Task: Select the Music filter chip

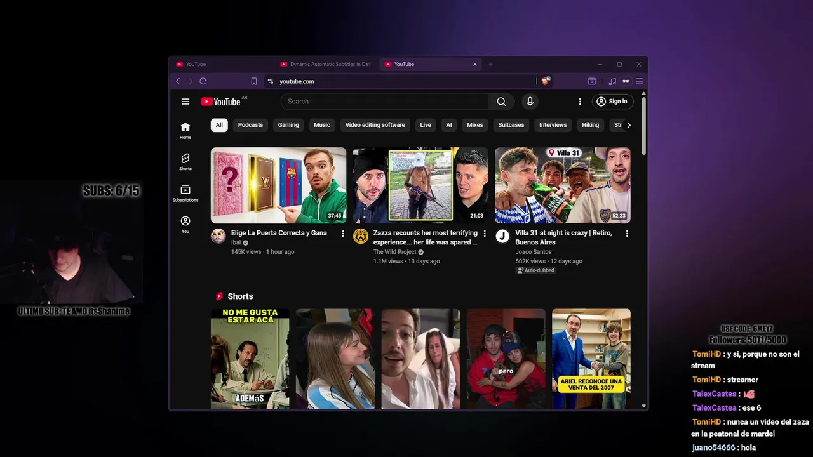Action: 322,125
